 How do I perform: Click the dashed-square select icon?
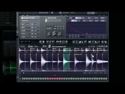(x=63, y=42)
